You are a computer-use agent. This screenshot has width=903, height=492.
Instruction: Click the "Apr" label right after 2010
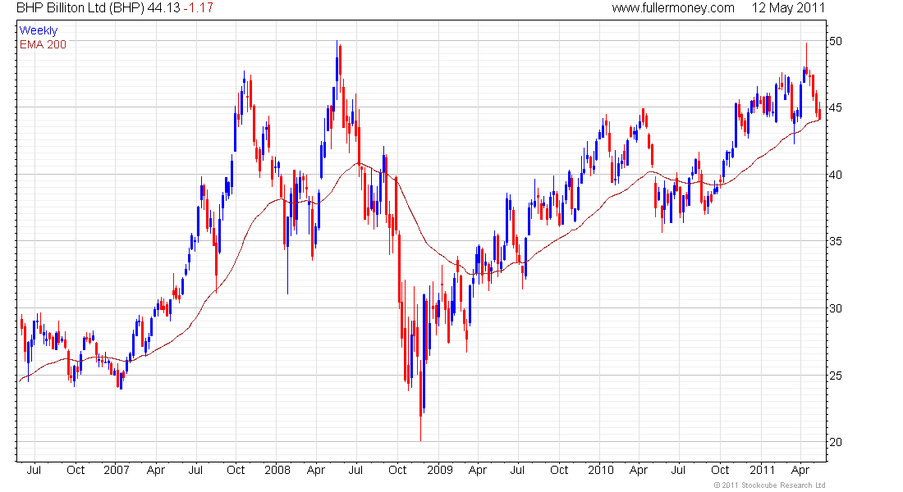pyautogui.click(x=638, y=471)
